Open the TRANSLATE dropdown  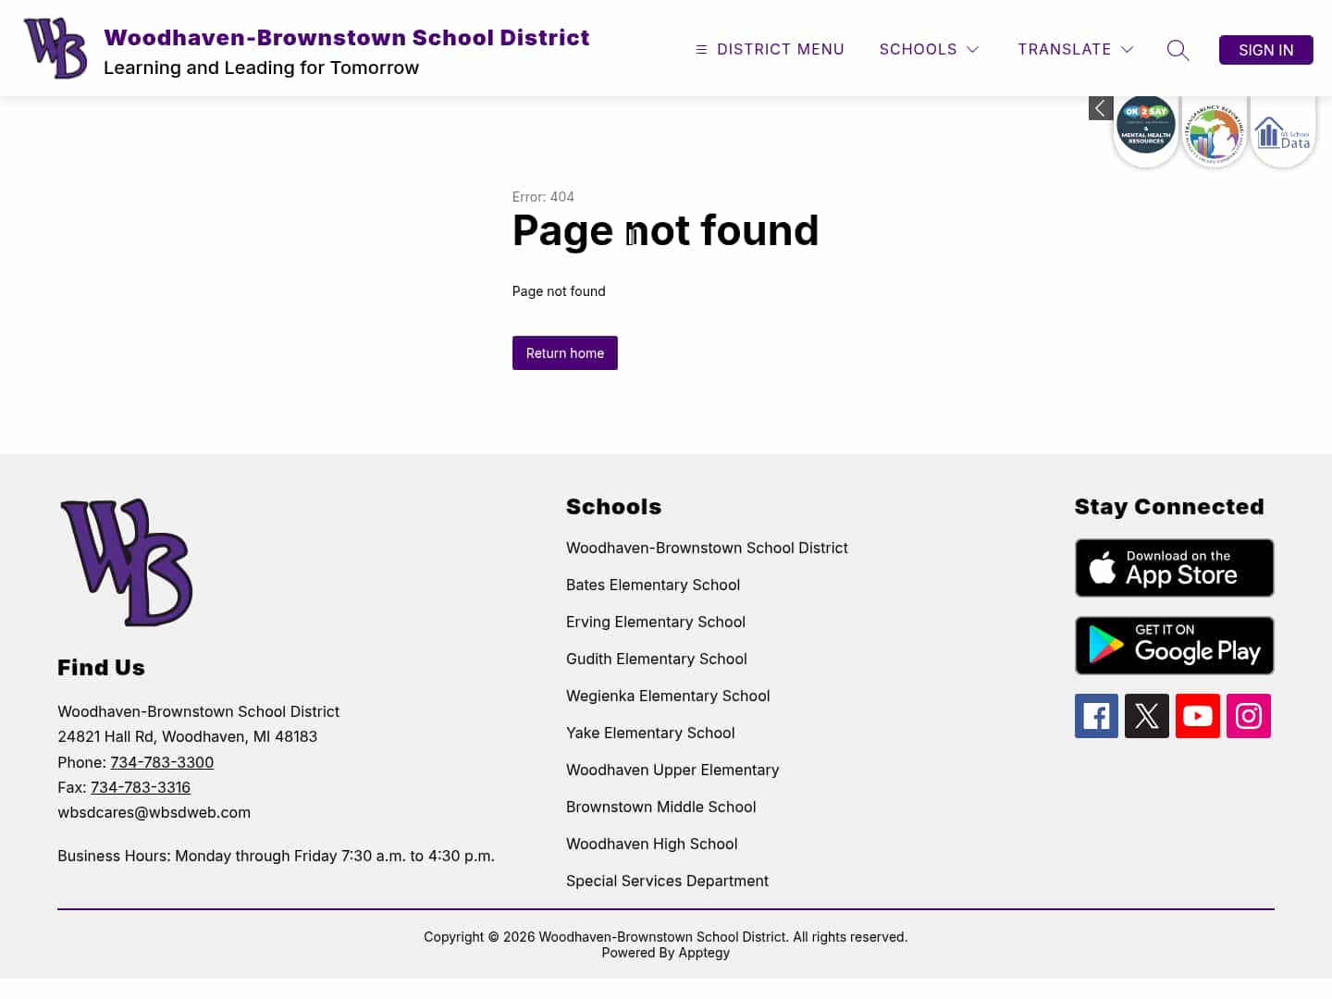1075,49
